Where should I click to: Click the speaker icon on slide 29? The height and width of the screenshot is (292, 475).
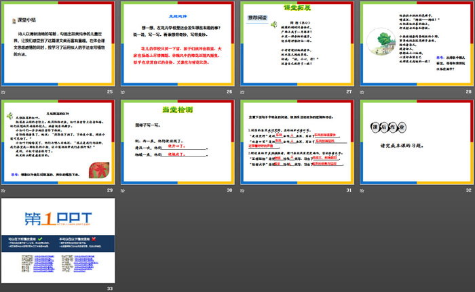(10, 116)
